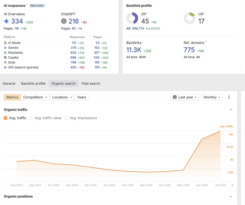This screenshot has width=245, height=205.
Task: Select the Metrics view tab
Action: point(12,97)
